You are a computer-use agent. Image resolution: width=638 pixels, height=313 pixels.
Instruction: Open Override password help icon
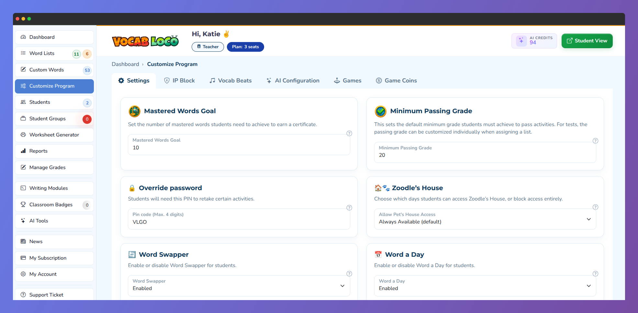(349, 208)
